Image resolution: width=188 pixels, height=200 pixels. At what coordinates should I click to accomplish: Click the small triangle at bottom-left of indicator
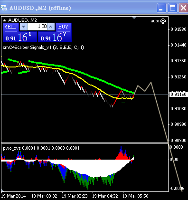coord(2,190)
